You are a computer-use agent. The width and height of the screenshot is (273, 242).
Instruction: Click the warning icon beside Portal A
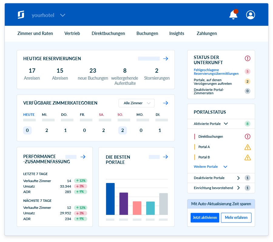[x=248, y=147]
